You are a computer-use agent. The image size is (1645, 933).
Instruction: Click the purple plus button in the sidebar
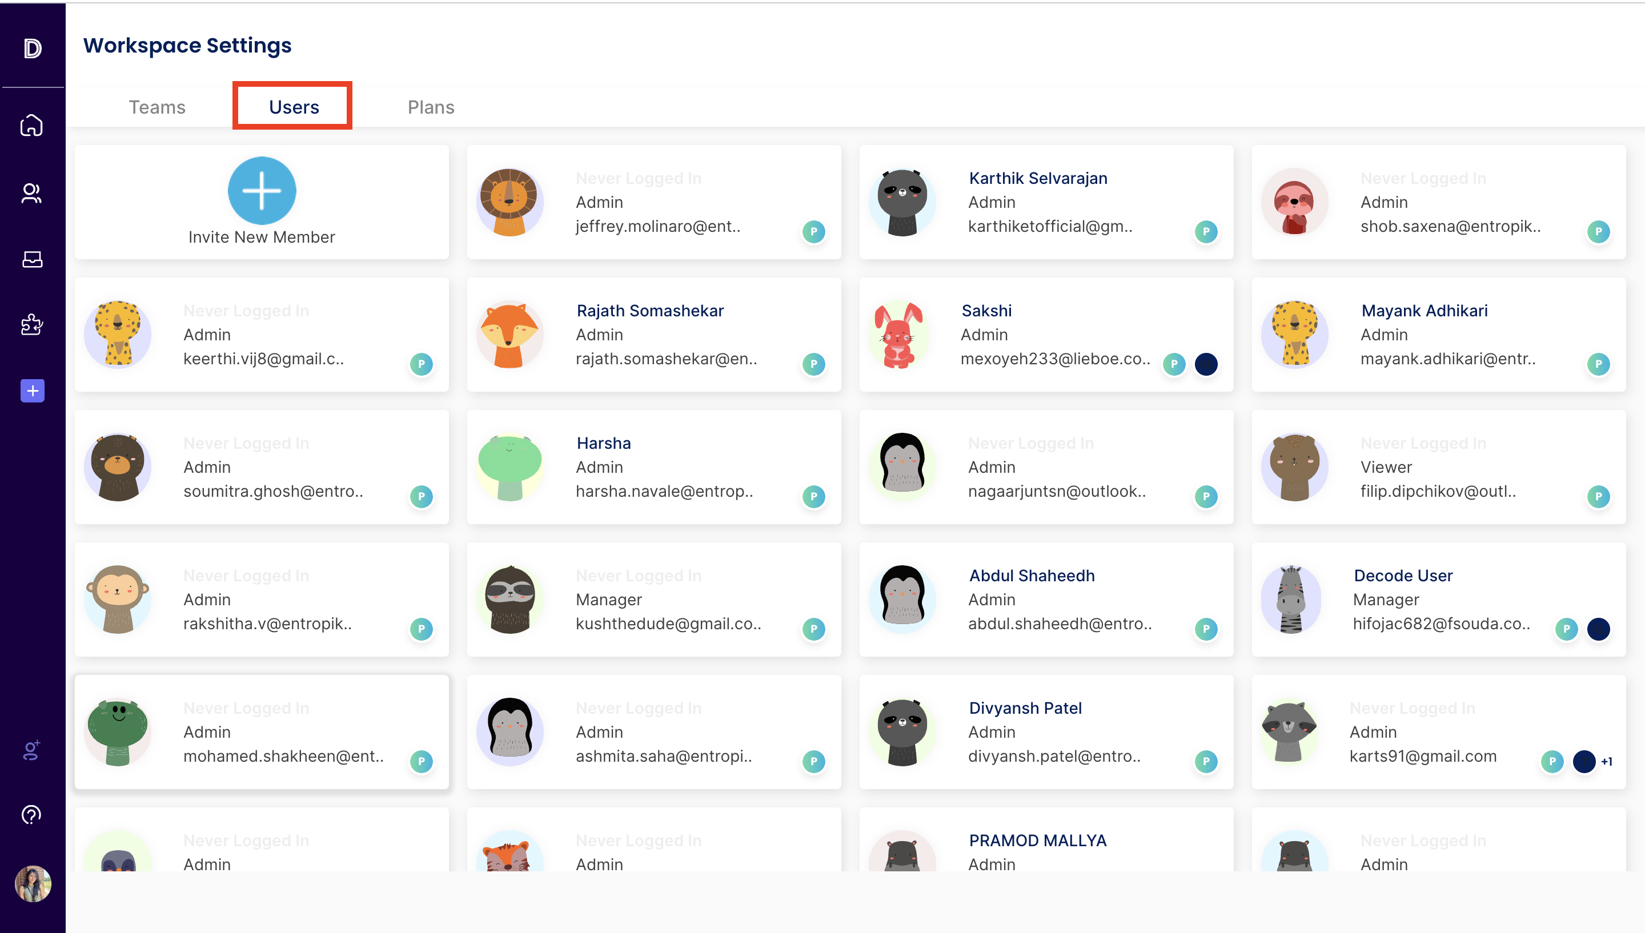31,390
